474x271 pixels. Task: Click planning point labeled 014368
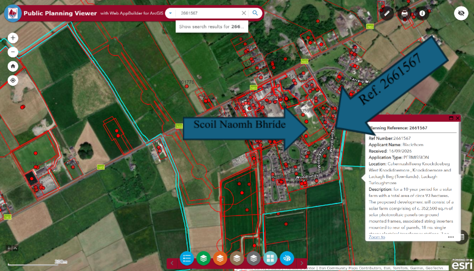coord(36,167)
